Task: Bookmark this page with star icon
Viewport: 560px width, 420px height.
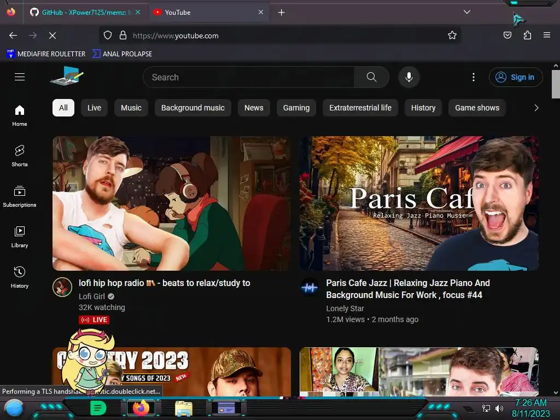Action: point(452,36)
